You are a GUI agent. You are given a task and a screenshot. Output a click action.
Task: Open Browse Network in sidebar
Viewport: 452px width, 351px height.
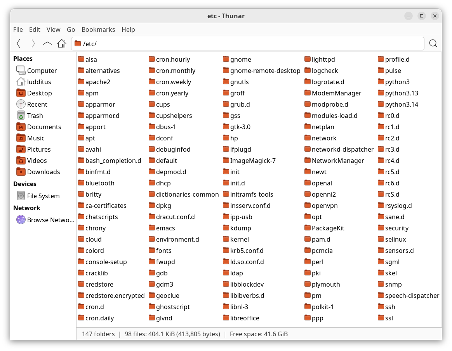pyautogui.click(x=50, y=220)
